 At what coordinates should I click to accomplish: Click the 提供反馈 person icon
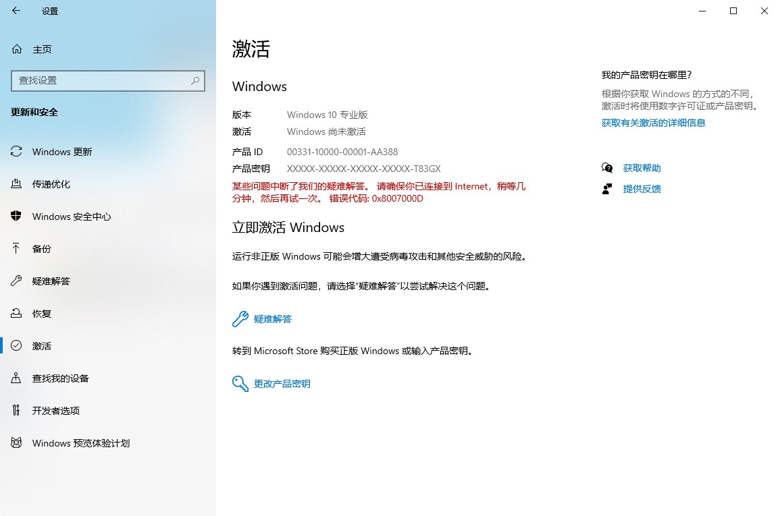pos(607,189)
